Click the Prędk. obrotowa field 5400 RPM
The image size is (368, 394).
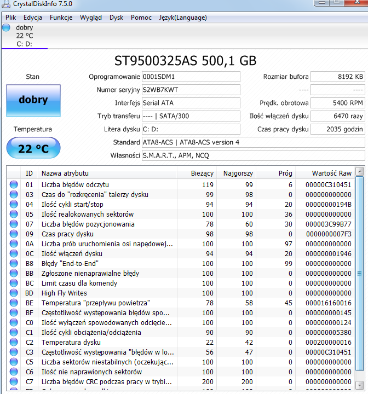338,103
